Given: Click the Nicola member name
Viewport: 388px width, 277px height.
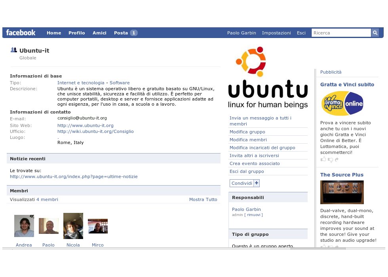Looking at the screenshot, I should pyautogui.click(x=73, y=245).
